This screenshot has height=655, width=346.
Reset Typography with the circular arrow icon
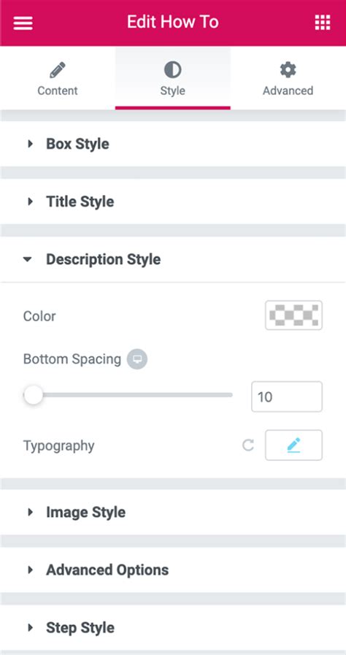click(x=248, y=445)
